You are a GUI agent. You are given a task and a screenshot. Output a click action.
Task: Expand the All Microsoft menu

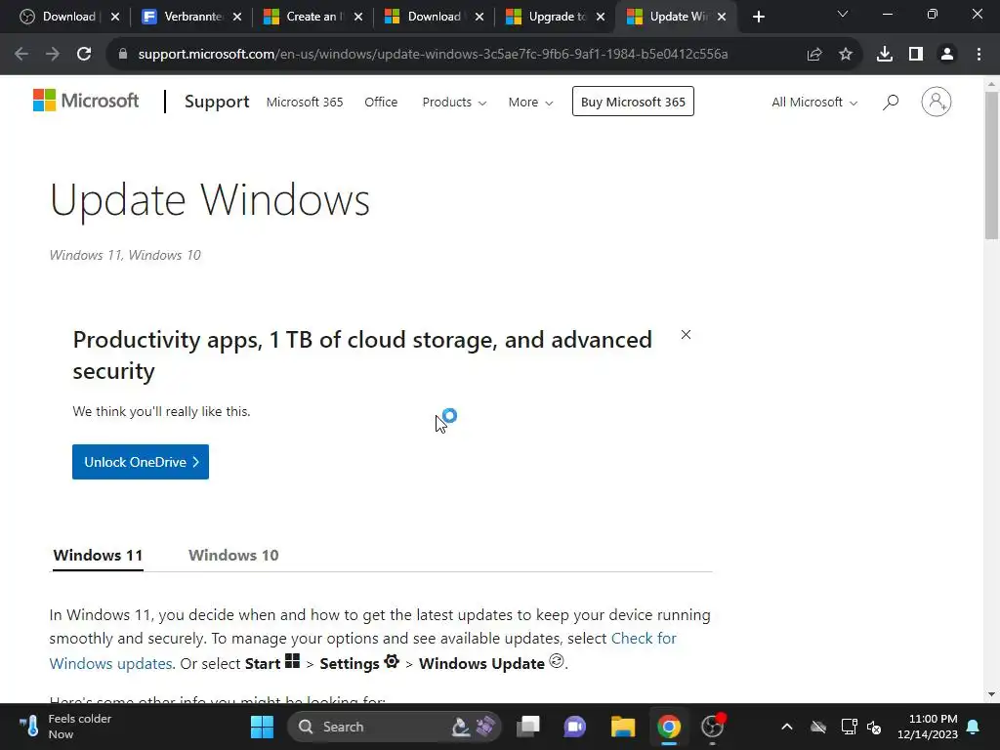pos(814,102)
